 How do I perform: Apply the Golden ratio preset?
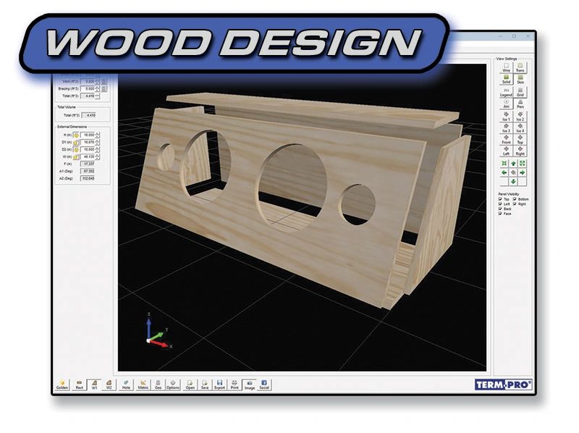(62, 384)
